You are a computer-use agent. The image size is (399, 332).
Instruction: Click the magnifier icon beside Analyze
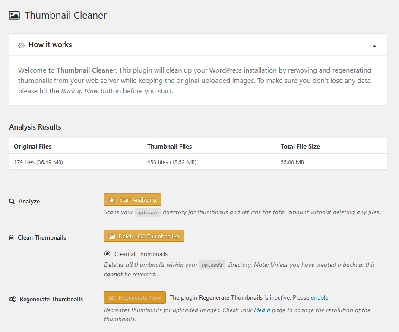click(12, 202)
